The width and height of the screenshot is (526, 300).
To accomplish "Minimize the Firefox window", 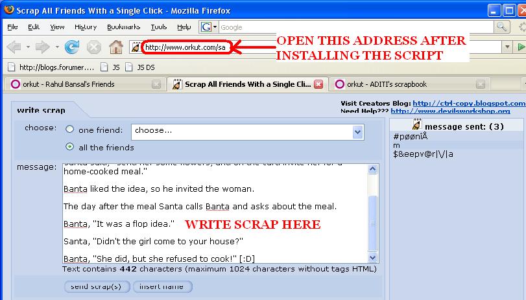I will coord(494,10).
